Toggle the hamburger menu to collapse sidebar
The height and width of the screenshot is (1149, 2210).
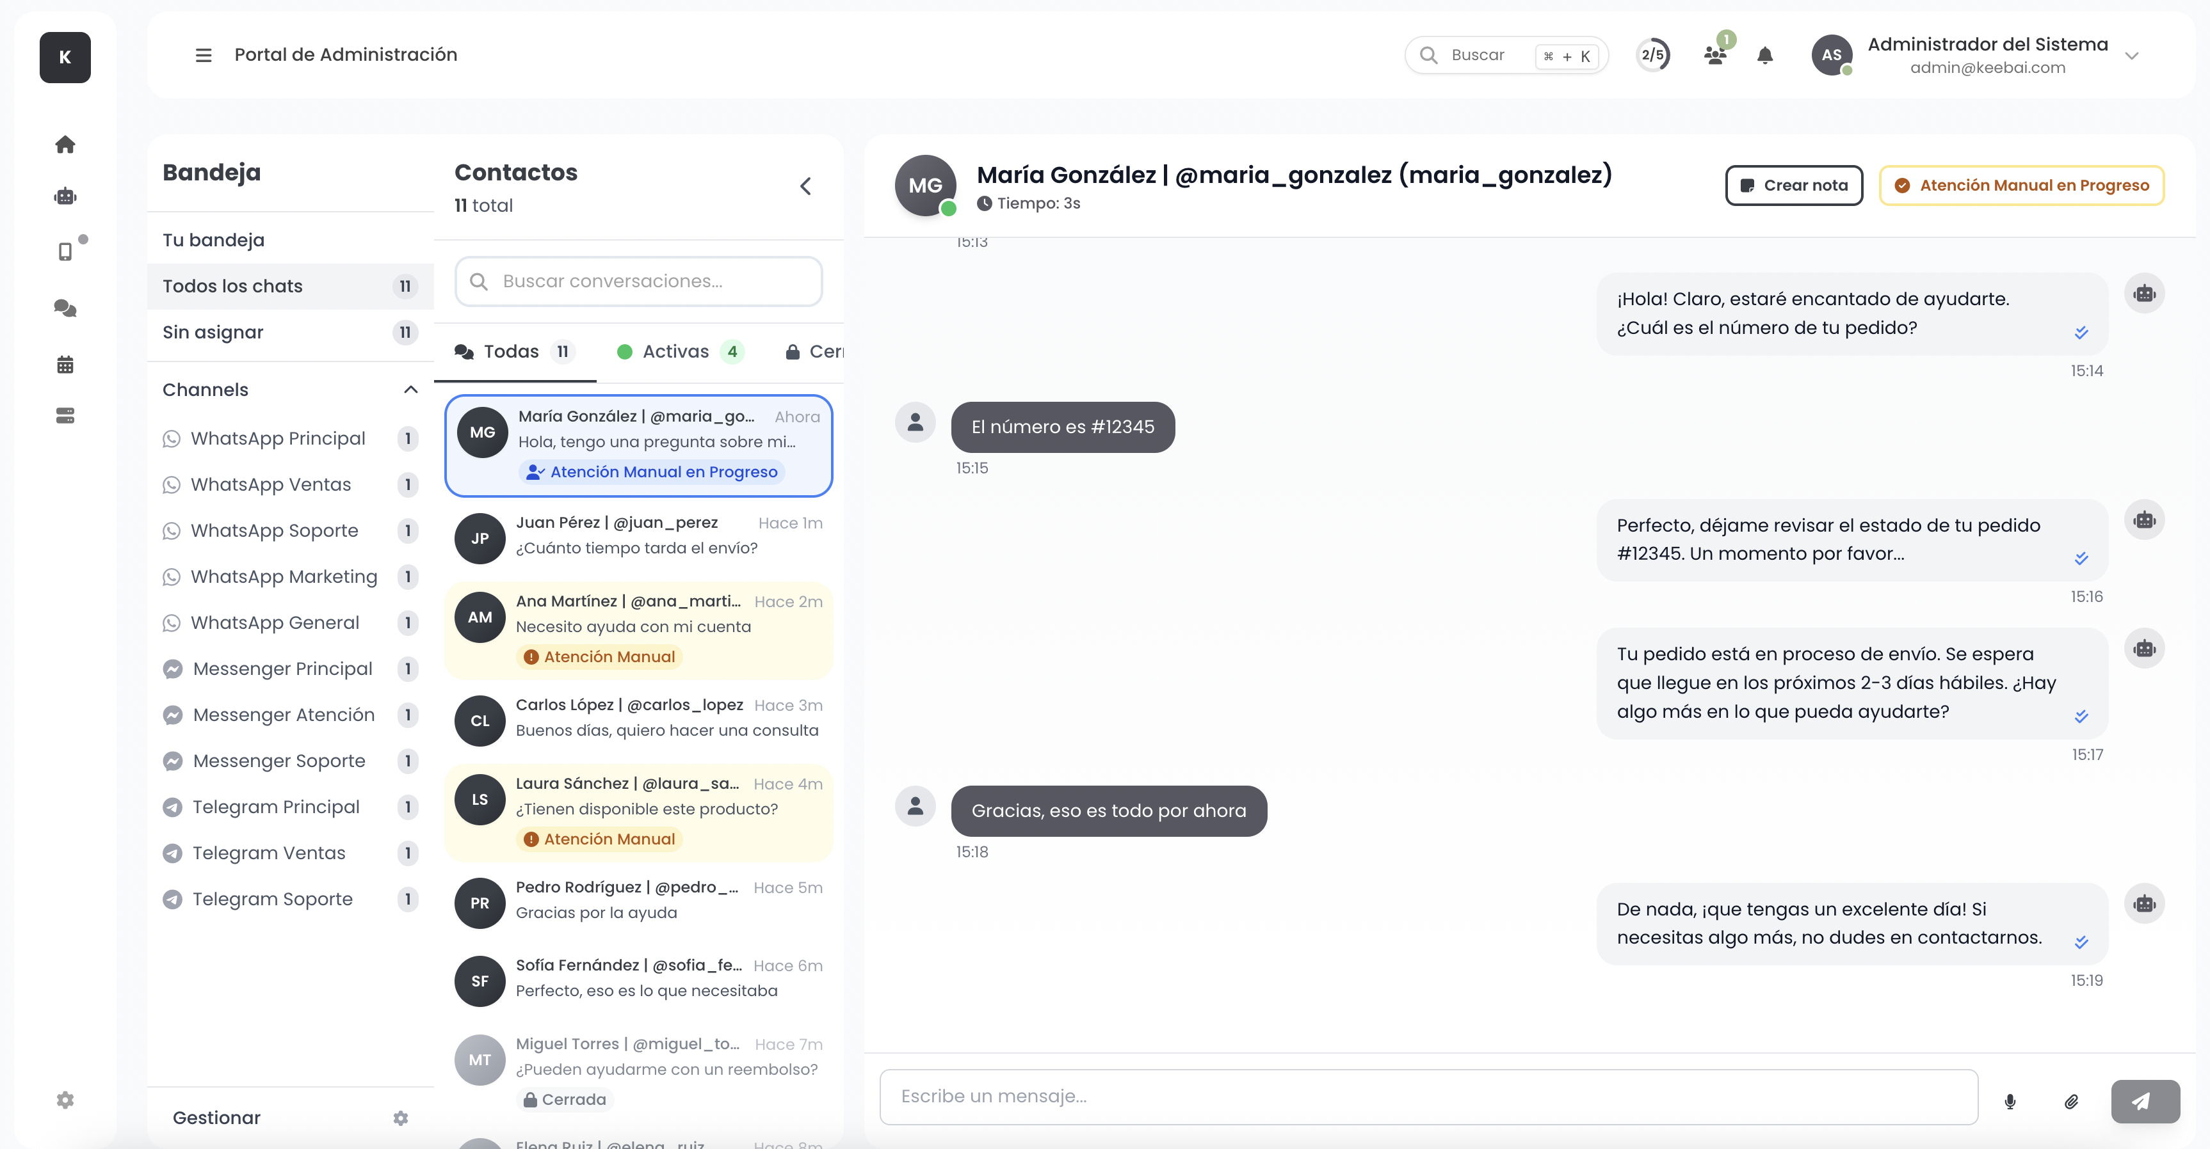(204, 55)
